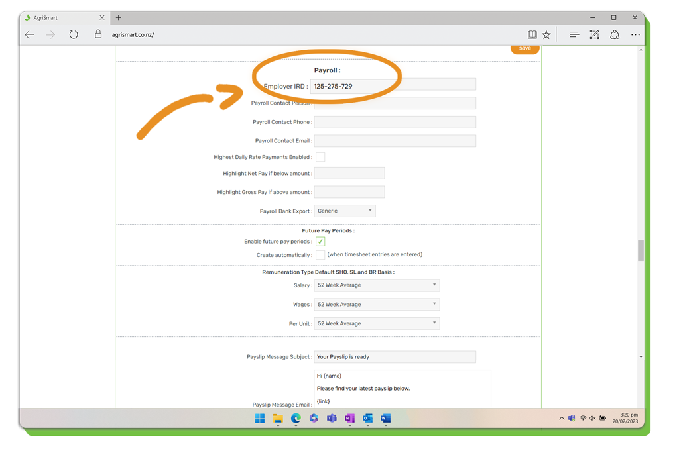The height and width of the screenshot is (459, 679).
Task: Open the browser more options ellipsis
Action: click(635, 35)
